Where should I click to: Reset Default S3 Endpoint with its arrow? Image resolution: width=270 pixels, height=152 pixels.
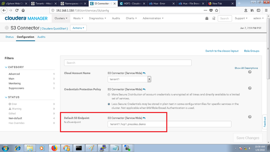pos(144,118)
